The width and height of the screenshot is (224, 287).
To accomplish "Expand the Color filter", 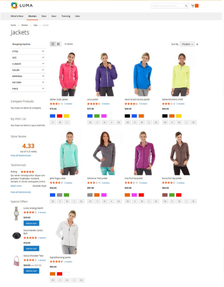I will [x=28, y=70].
